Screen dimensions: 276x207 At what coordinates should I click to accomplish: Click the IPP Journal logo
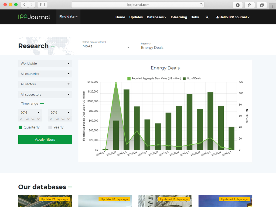(34, 17)
